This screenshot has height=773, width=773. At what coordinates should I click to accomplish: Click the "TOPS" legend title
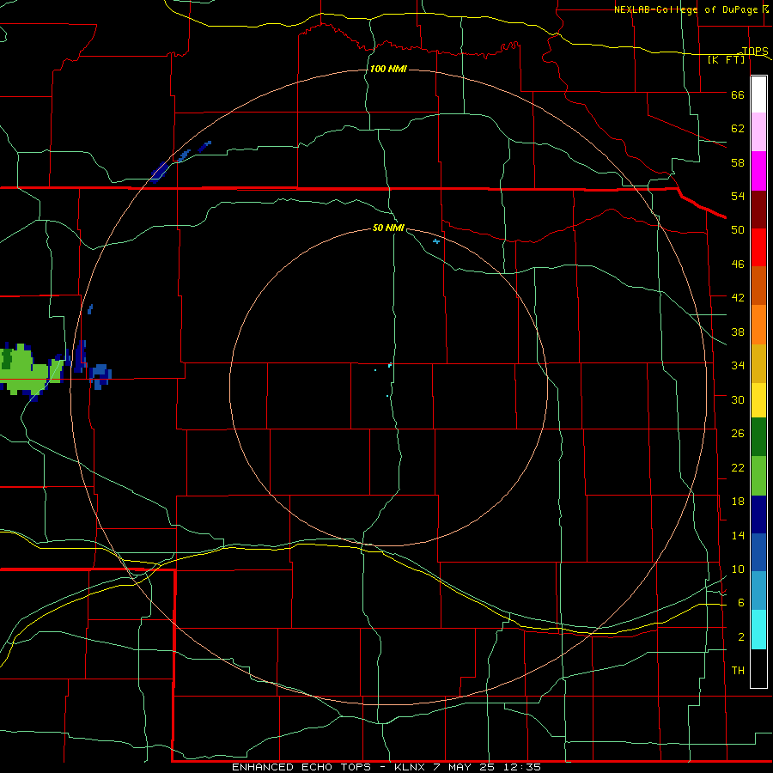(755, 51)
